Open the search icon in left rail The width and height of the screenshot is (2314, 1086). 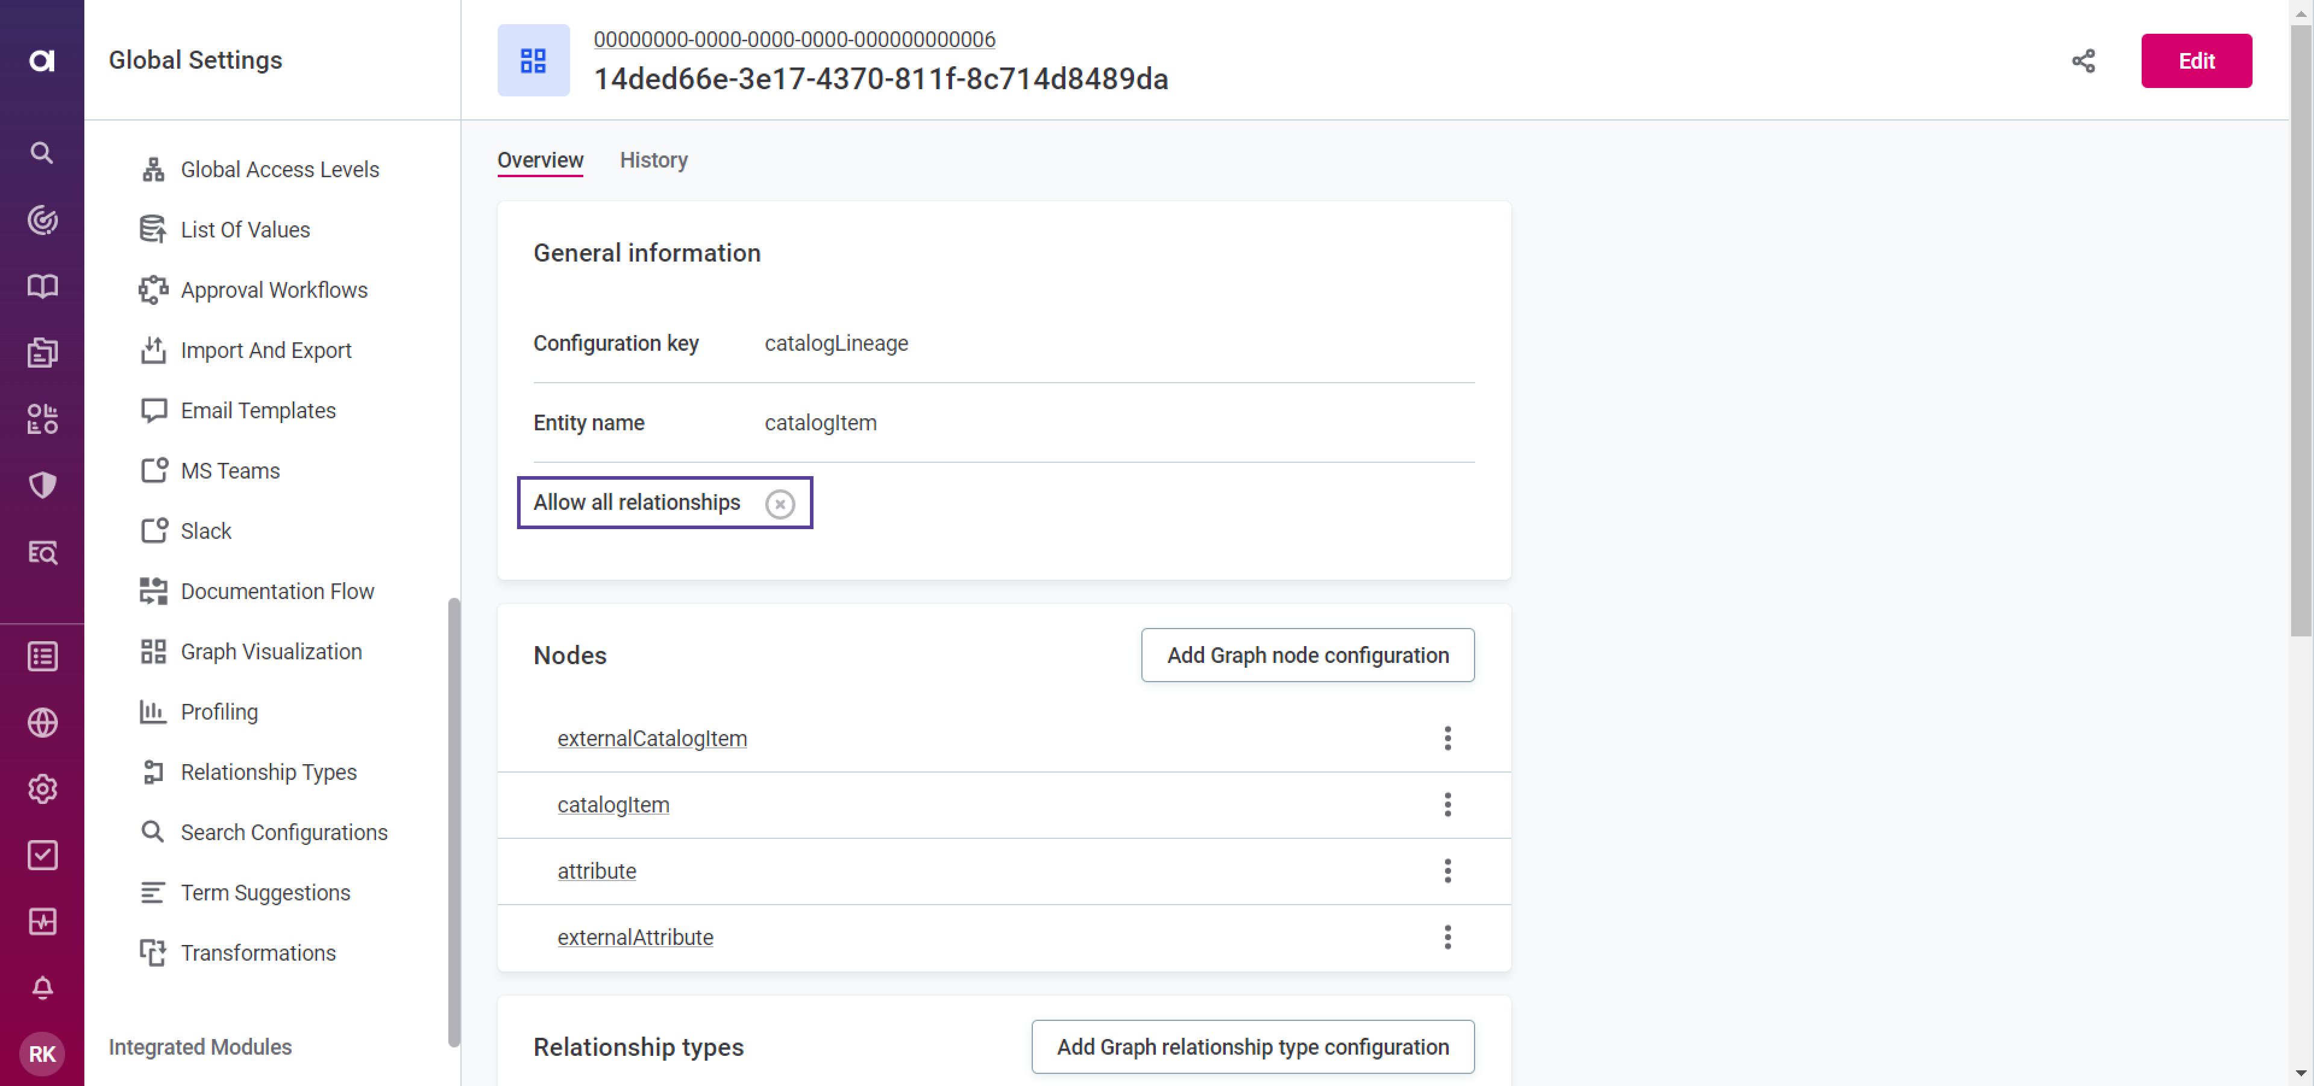tap(42, 152)
